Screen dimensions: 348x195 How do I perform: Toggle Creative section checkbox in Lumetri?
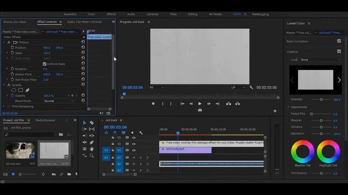(x=339, y=51)
